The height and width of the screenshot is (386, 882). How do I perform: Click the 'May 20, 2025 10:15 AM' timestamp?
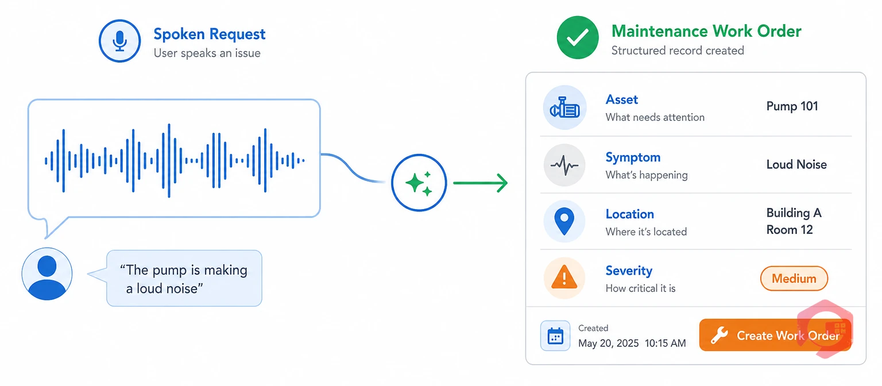(x=632, y=343)
